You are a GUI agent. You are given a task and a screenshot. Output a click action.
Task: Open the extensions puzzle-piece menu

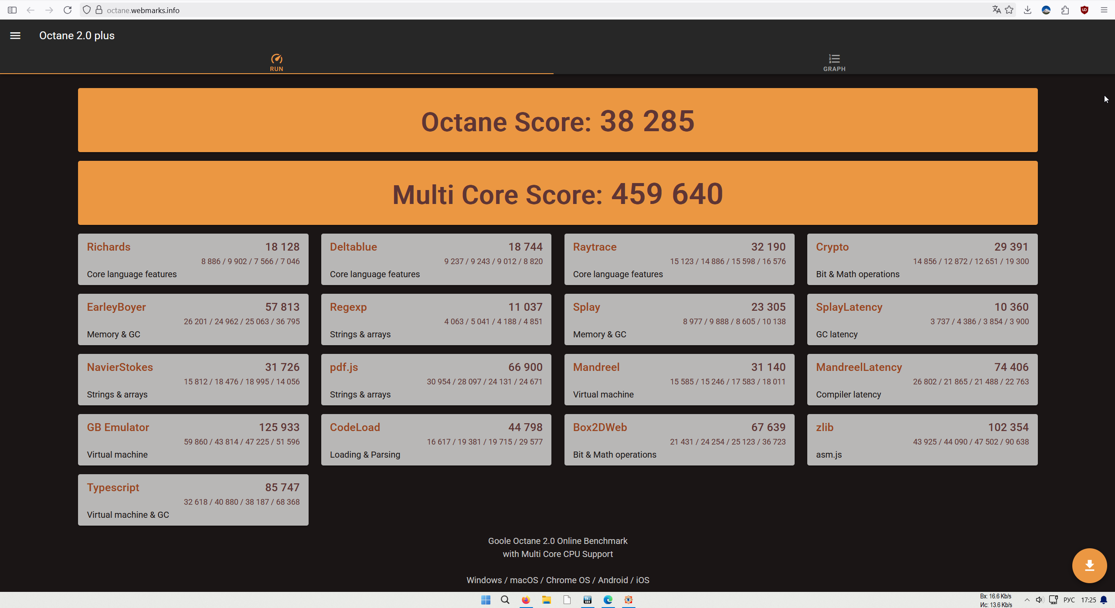point(1065,10)
